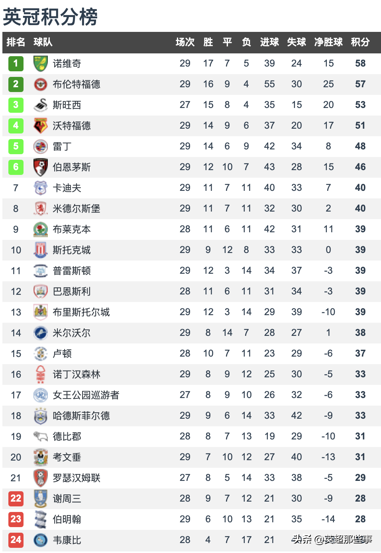Click the red rank 22 badge
Image resolution: width=381 pixels, height=553 pixels.
(x=16, y=498)
